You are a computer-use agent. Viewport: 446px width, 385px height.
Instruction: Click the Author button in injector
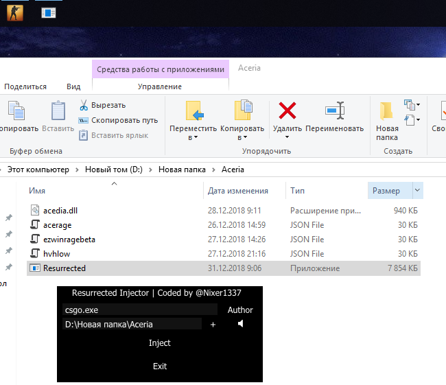tap(240, 310)
